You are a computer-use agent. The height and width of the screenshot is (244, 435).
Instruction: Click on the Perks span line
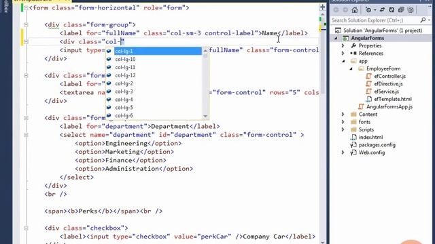103,211
